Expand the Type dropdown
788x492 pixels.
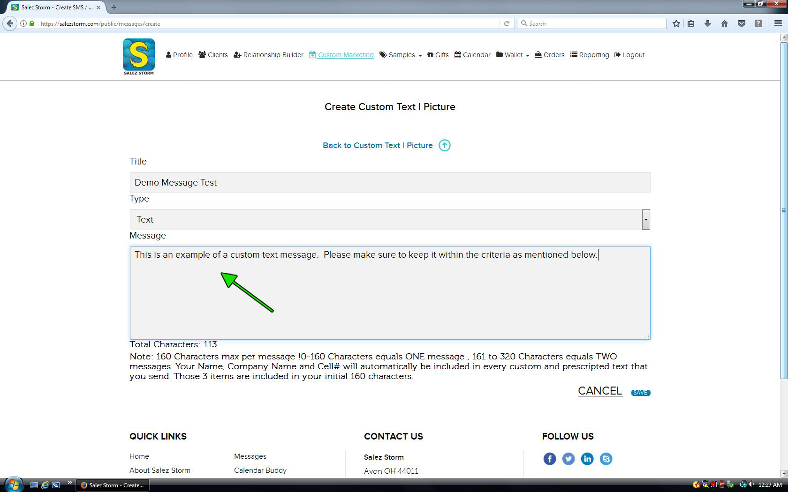pyautogui.click(x=645, y=219)
